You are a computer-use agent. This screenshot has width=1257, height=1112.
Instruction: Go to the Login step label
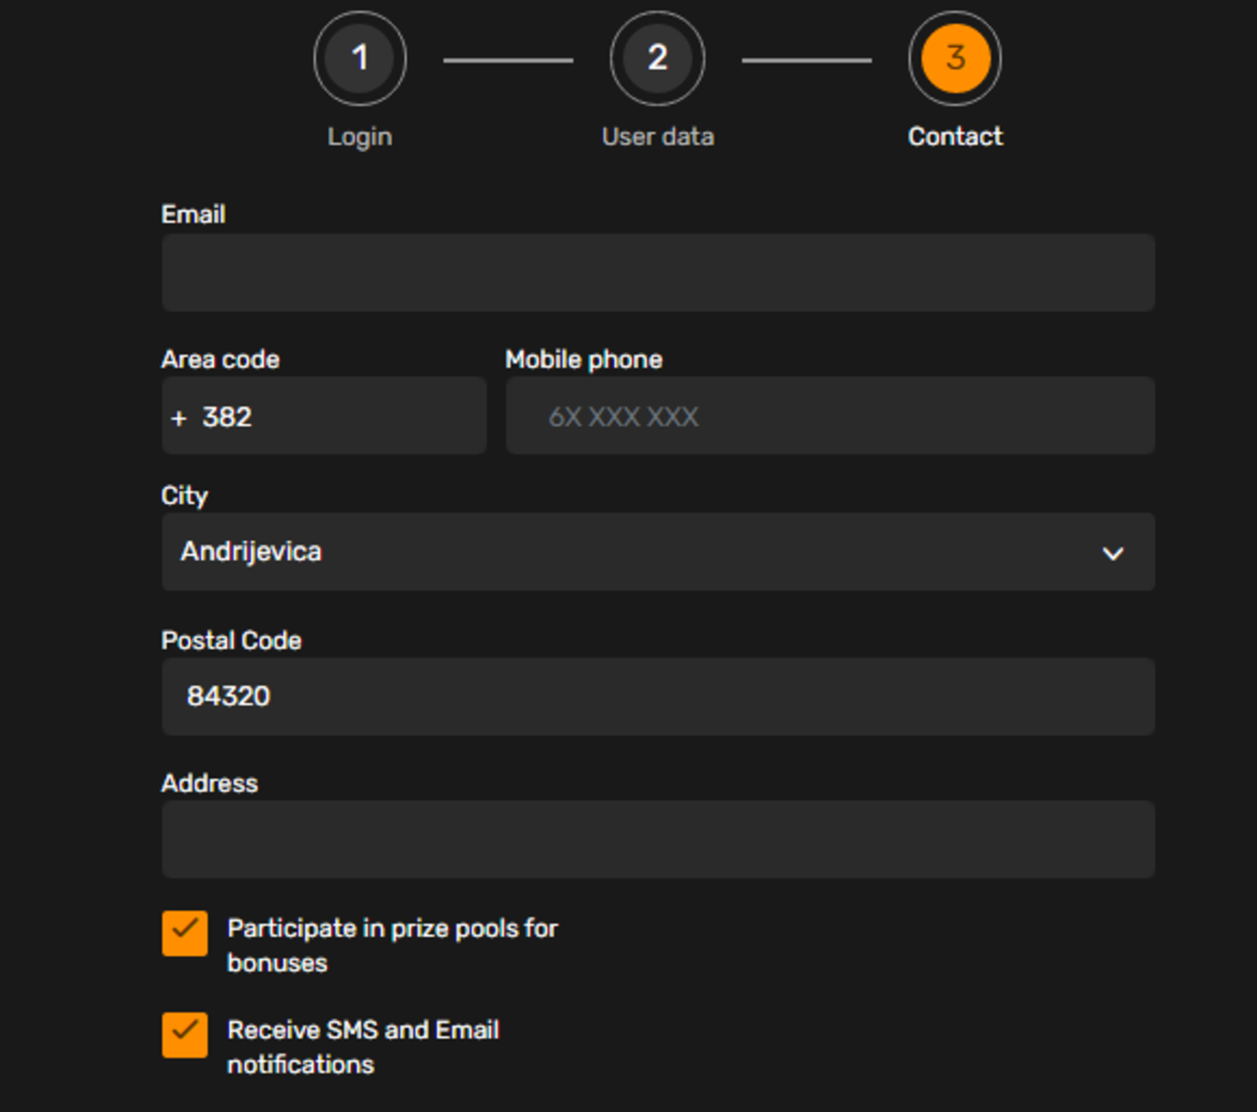(359, 137)
